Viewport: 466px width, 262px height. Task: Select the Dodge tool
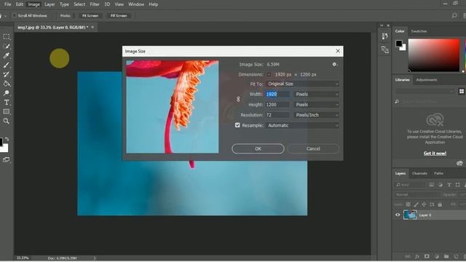[7, 93]
